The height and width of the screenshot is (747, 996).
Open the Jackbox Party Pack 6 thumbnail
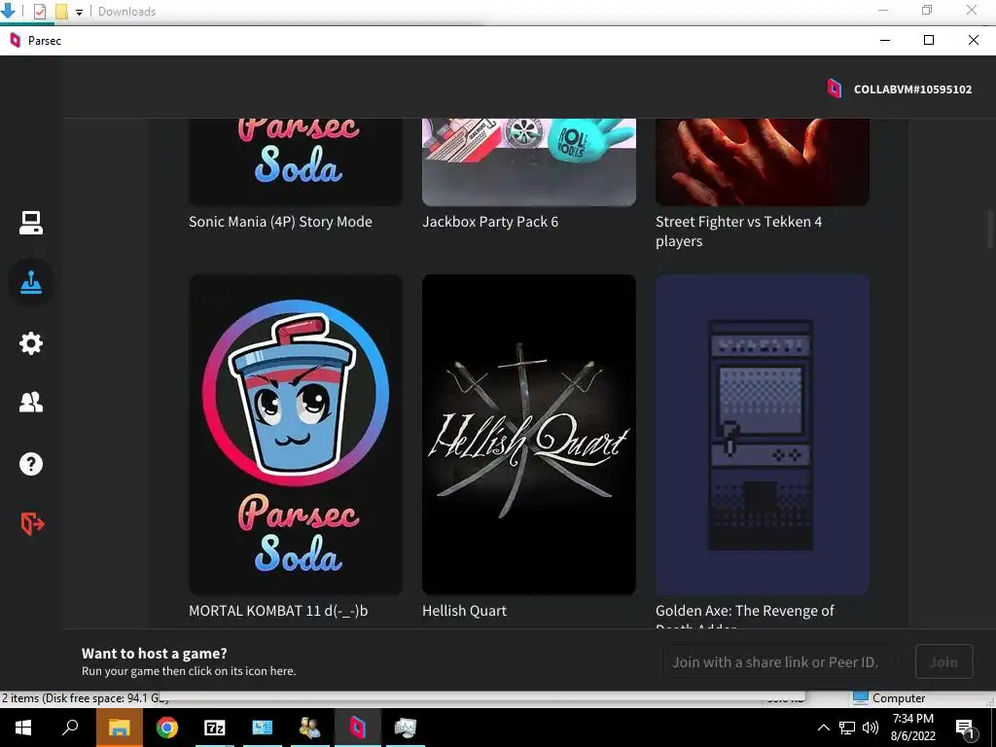tap(529, 162)
